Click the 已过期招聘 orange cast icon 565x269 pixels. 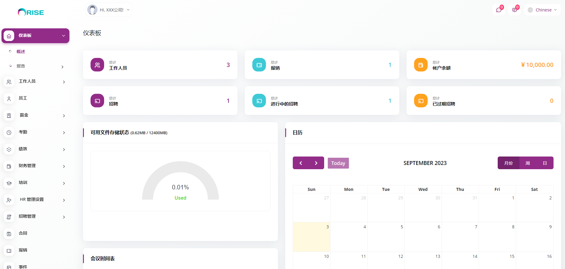pyautogui.click(x=421, y=101)
